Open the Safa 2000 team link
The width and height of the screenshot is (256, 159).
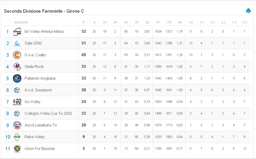tap(33, 43)
